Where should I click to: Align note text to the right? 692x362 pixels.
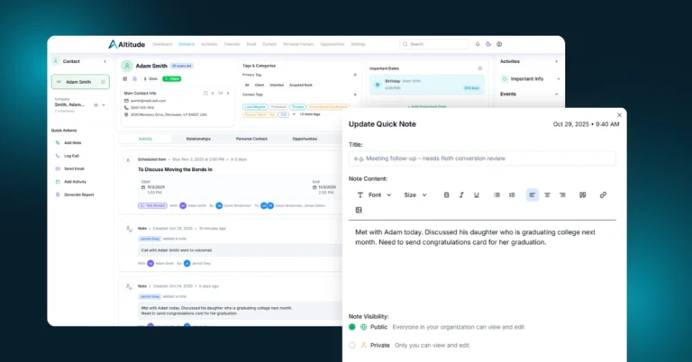[x=562, y=195]
